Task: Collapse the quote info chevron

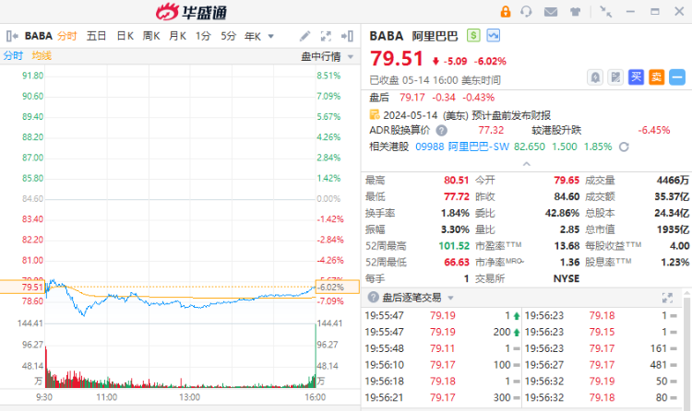Action: click(526, 164)
